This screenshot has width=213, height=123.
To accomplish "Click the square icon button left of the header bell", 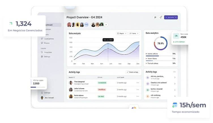I will pyautogui.click(x=155, y=17).
